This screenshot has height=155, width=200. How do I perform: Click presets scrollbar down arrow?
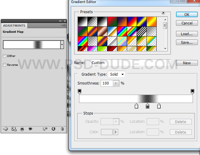165,49
